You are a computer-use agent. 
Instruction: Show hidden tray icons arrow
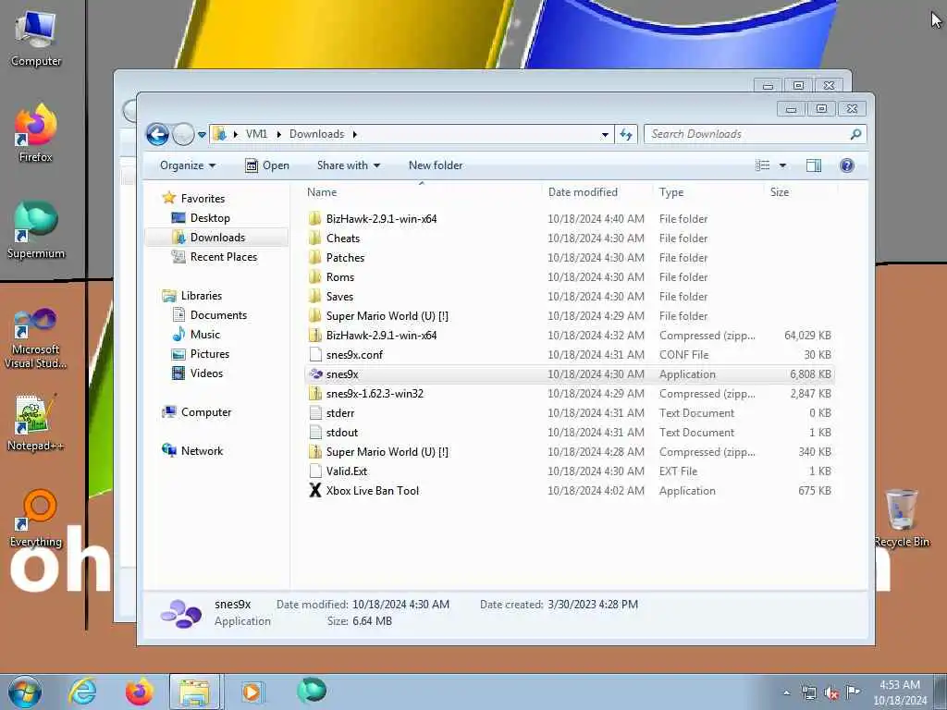[786, 693]
